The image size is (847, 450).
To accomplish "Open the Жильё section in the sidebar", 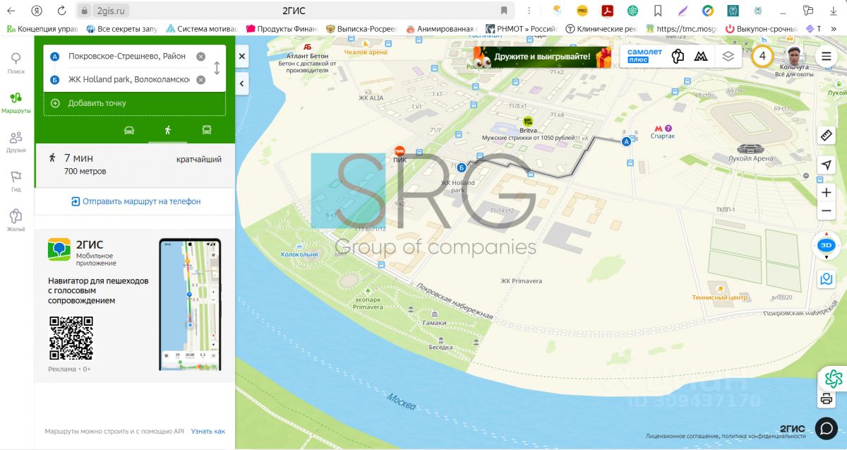I will (16, 221).
